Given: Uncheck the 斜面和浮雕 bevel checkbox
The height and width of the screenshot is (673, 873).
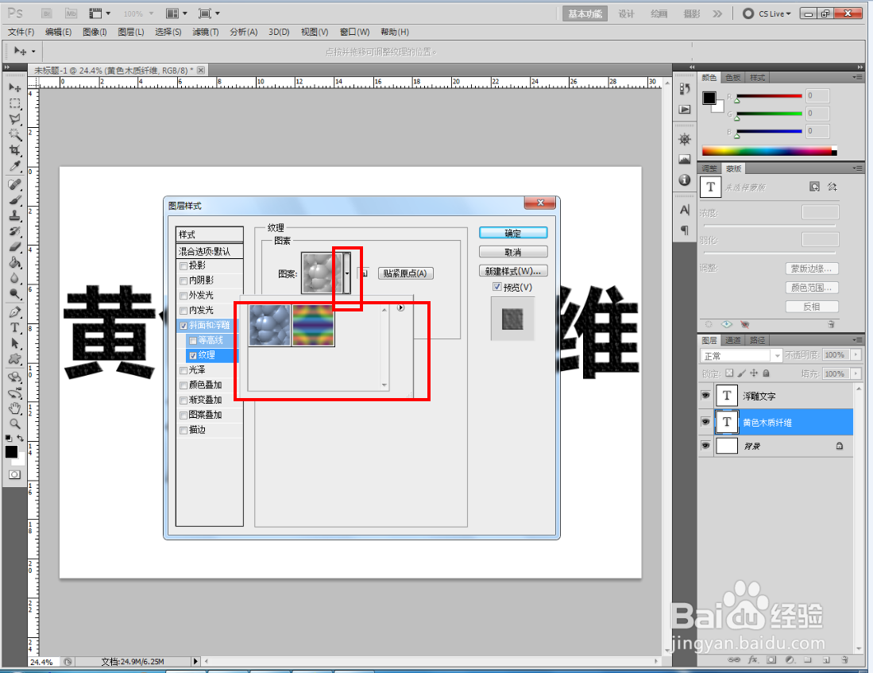Looking at the screenshot, I should point(183,325).
